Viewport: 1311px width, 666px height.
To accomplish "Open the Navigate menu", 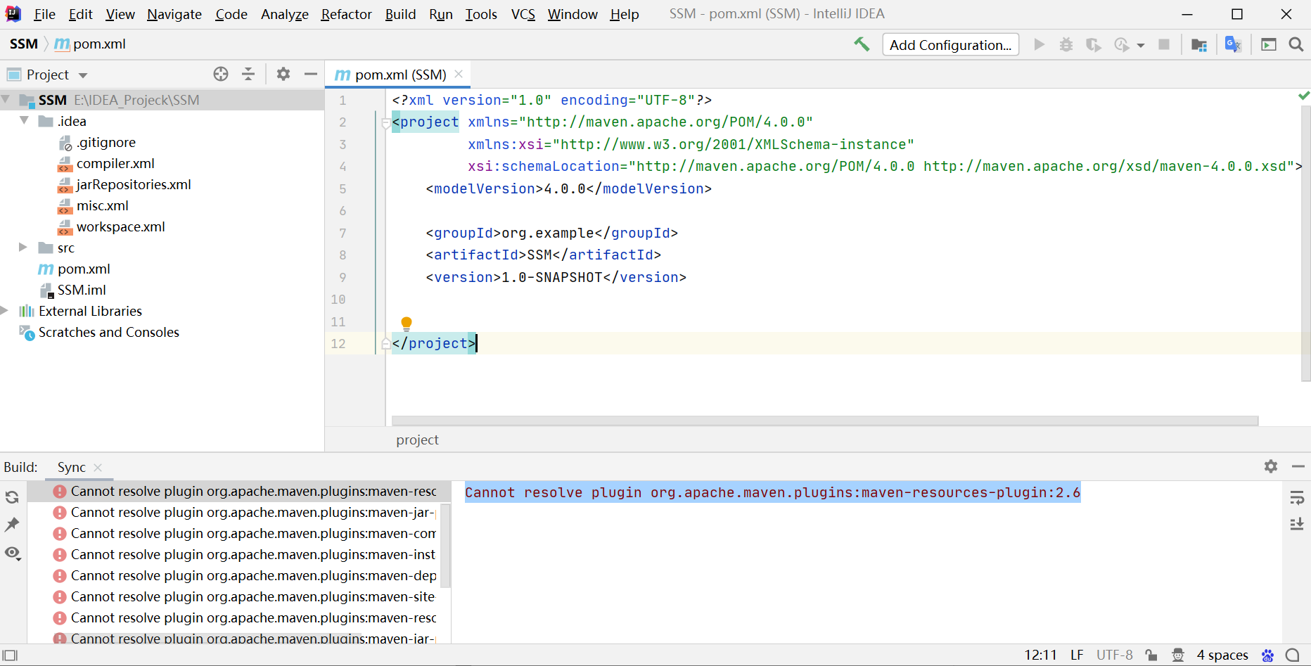I will (x=174, y=14).
